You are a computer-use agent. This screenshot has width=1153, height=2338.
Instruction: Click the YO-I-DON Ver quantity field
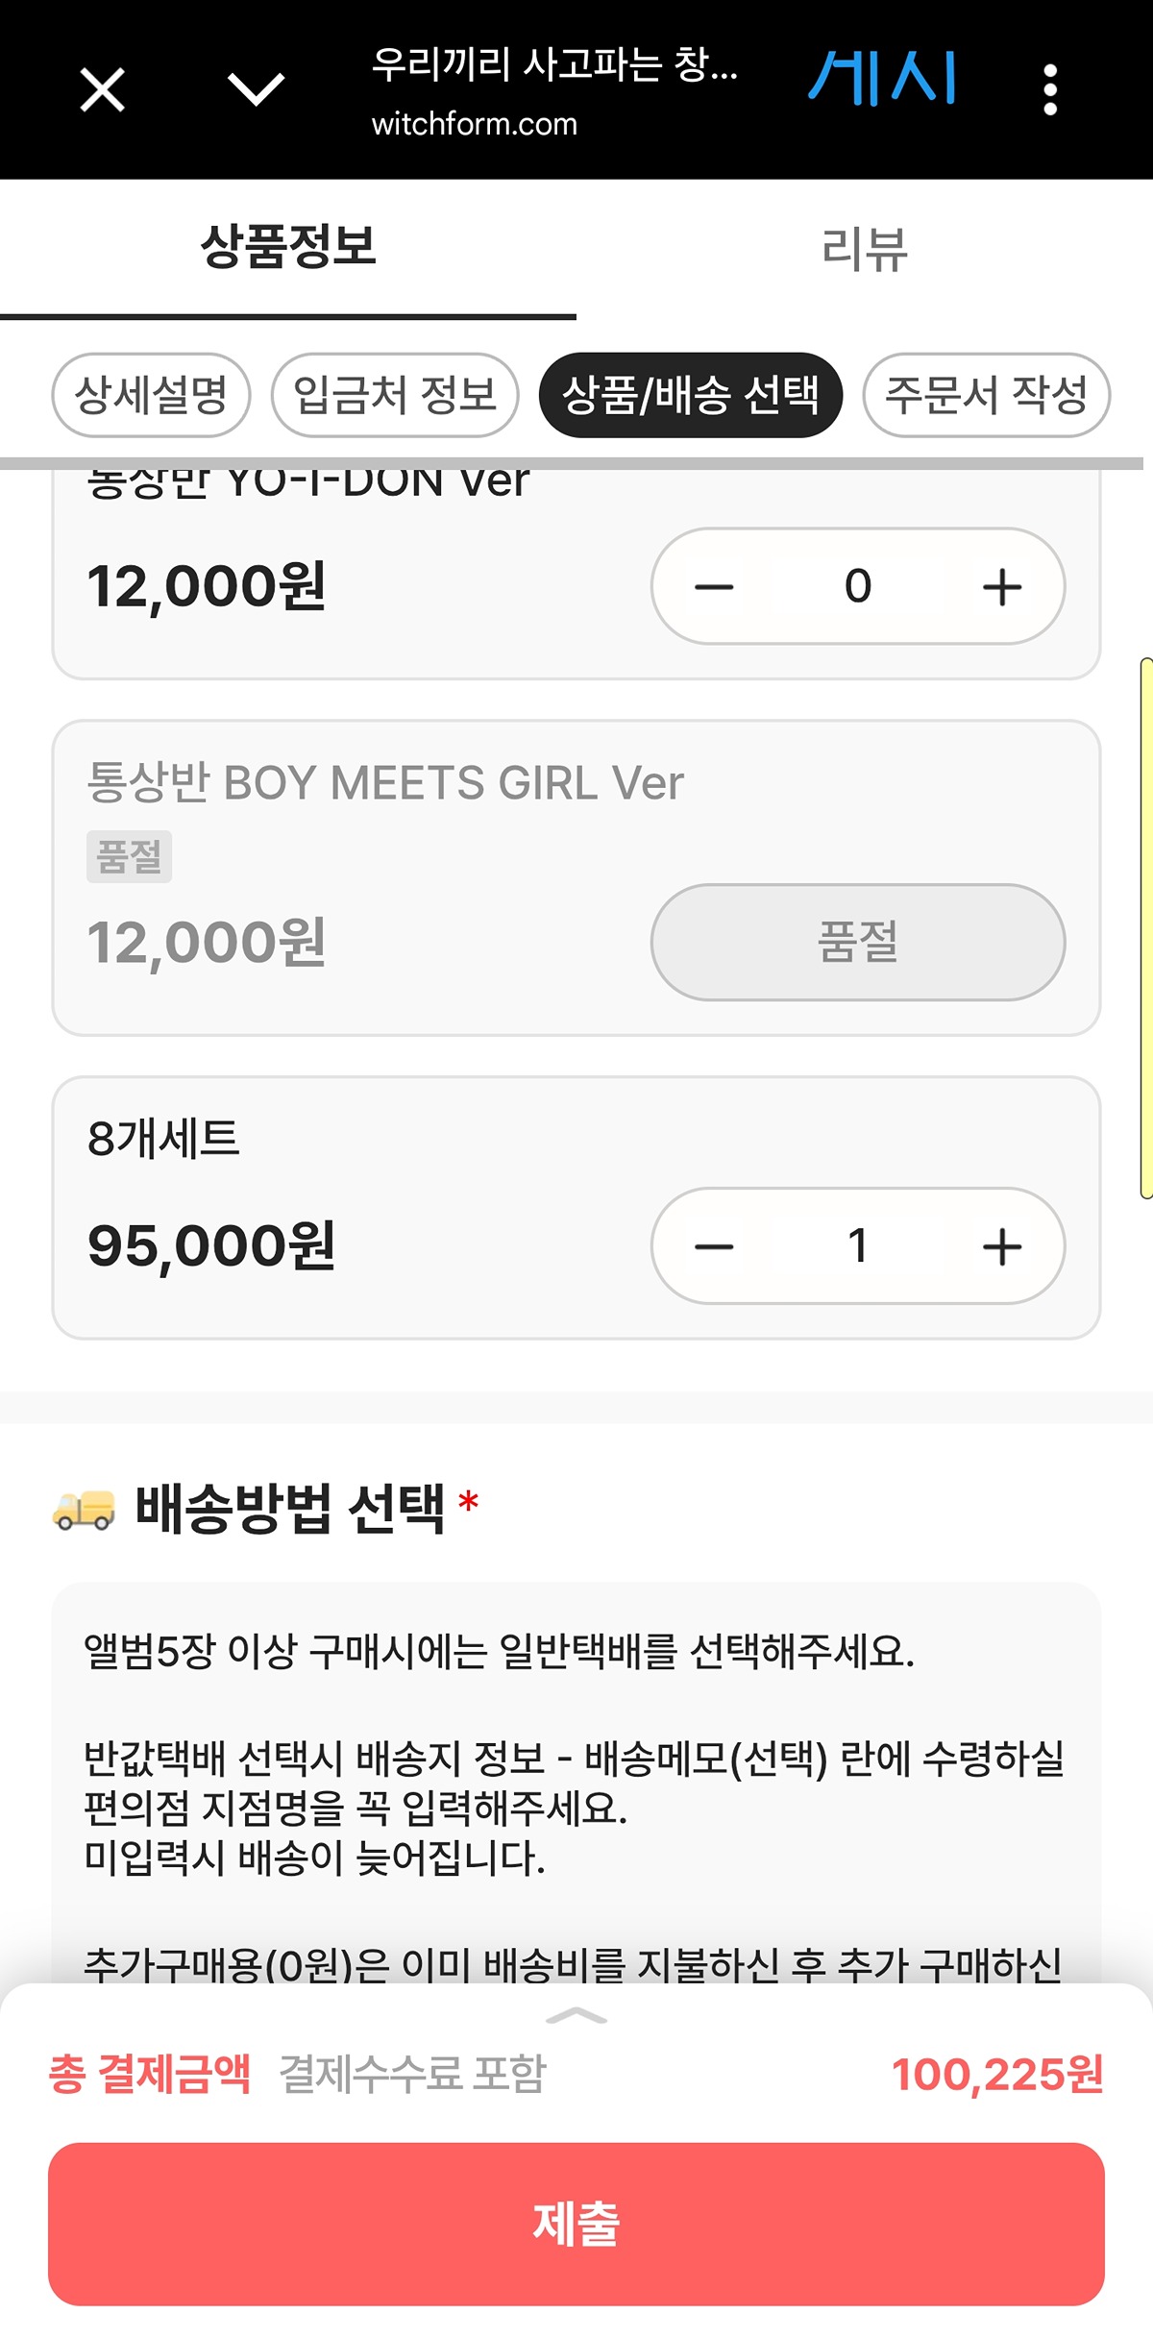pyautogui.click(x=858, y=586)
